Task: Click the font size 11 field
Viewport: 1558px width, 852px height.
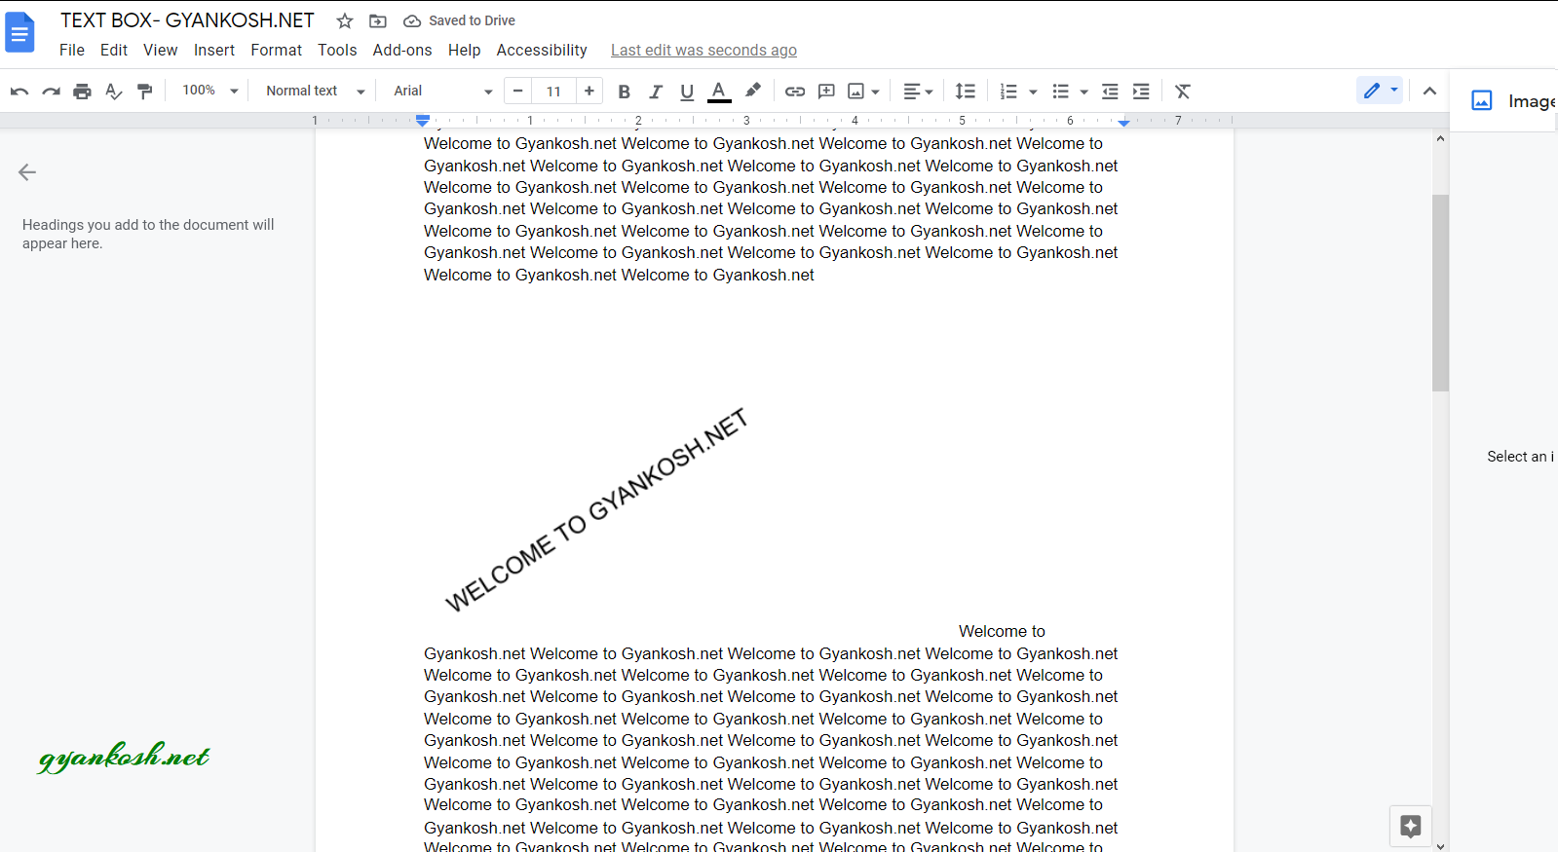Action: click(553, 92)
